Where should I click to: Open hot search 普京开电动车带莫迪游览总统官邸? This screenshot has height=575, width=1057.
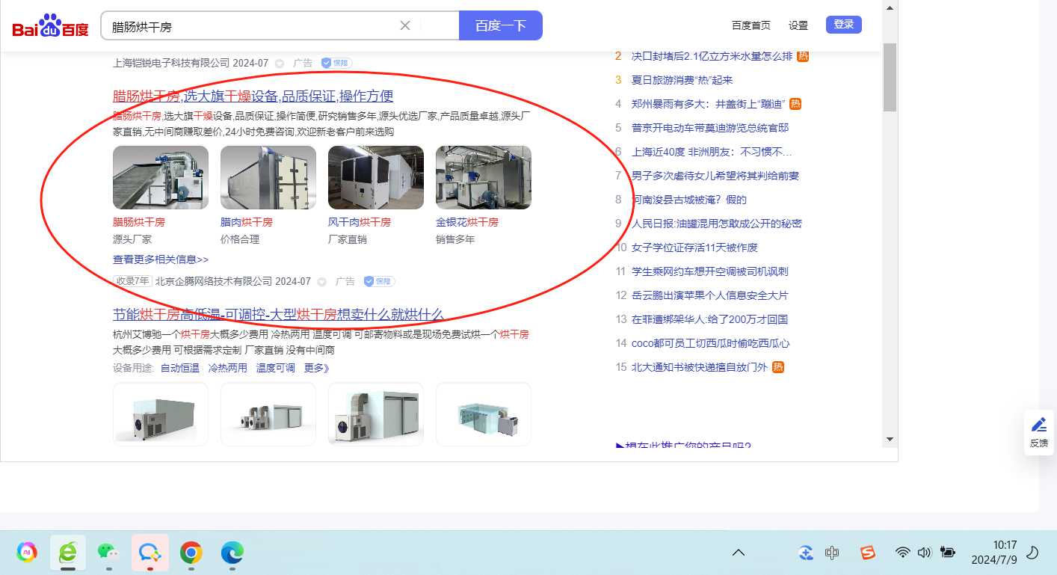click(x=710, y=128)
